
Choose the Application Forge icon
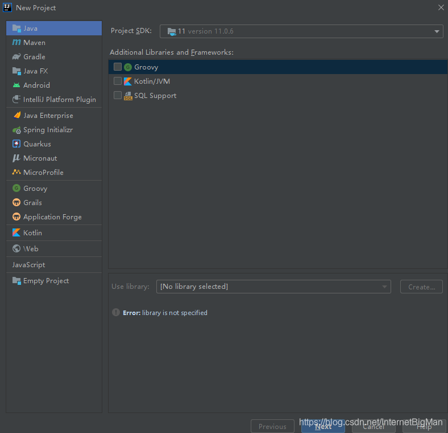[16, 217]
